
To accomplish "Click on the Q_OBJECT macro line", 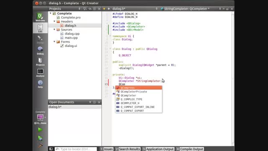I will coord(125,55).
